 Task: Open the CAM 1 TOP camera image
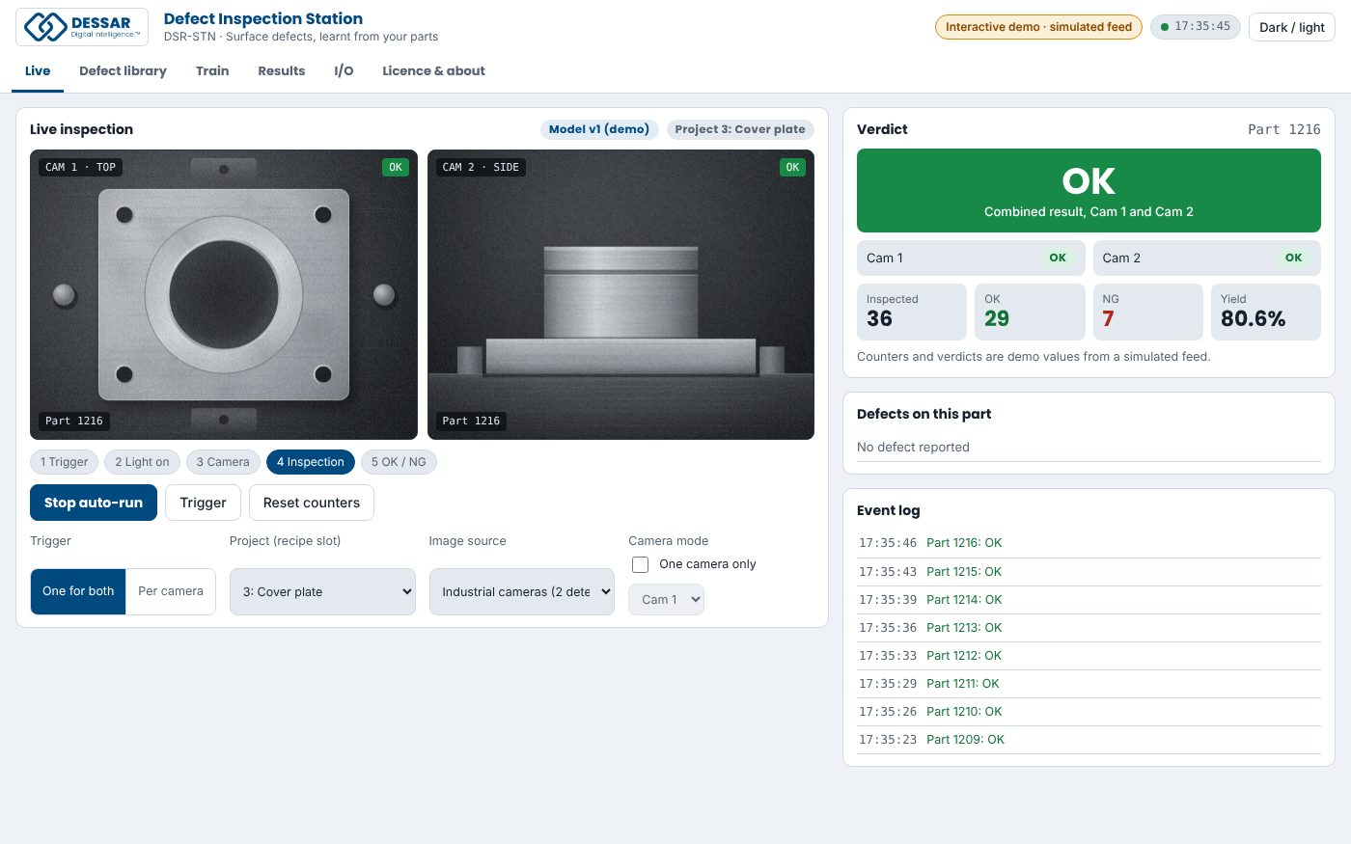click(224, 294)
